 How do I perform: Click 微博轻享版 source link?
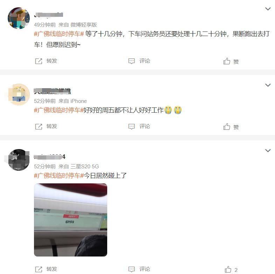[84, 25]
